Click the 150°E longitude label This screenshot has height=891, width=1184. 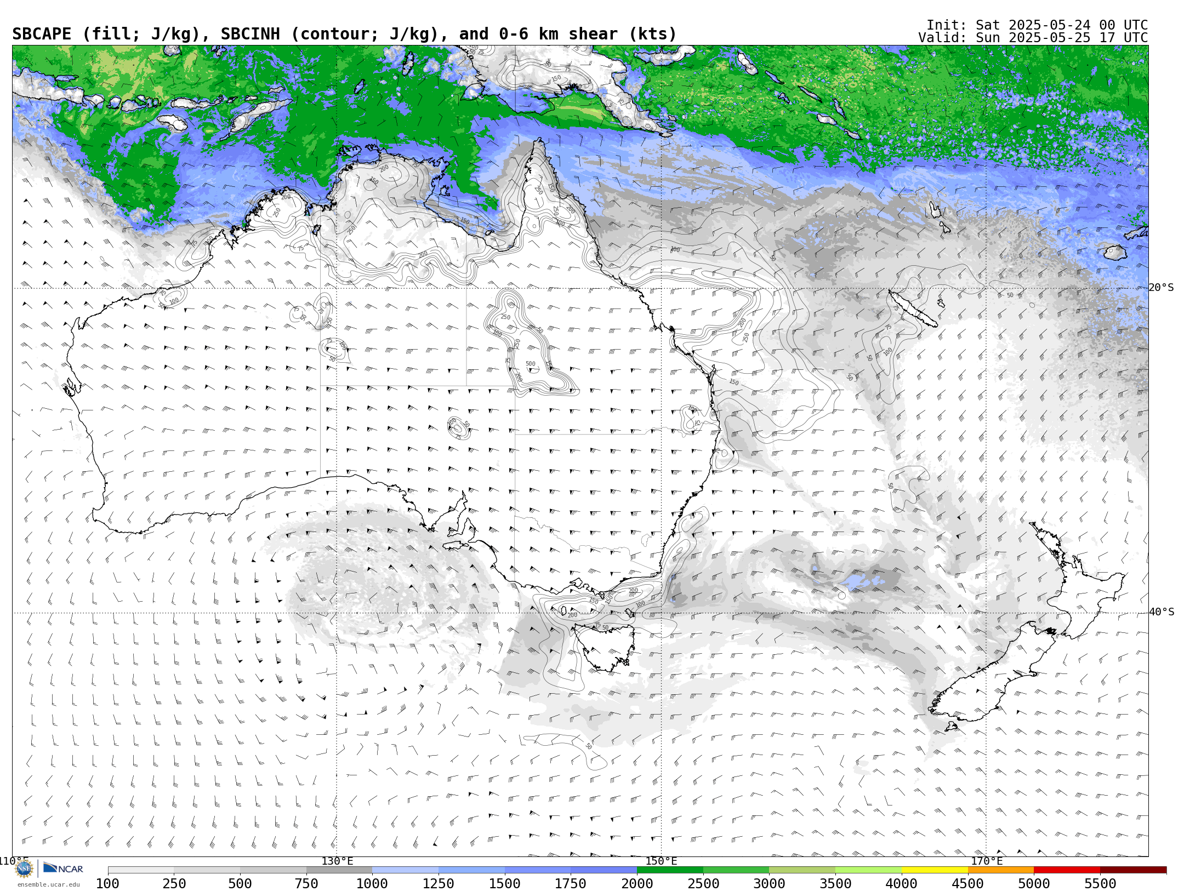click(x=661, y=861)
